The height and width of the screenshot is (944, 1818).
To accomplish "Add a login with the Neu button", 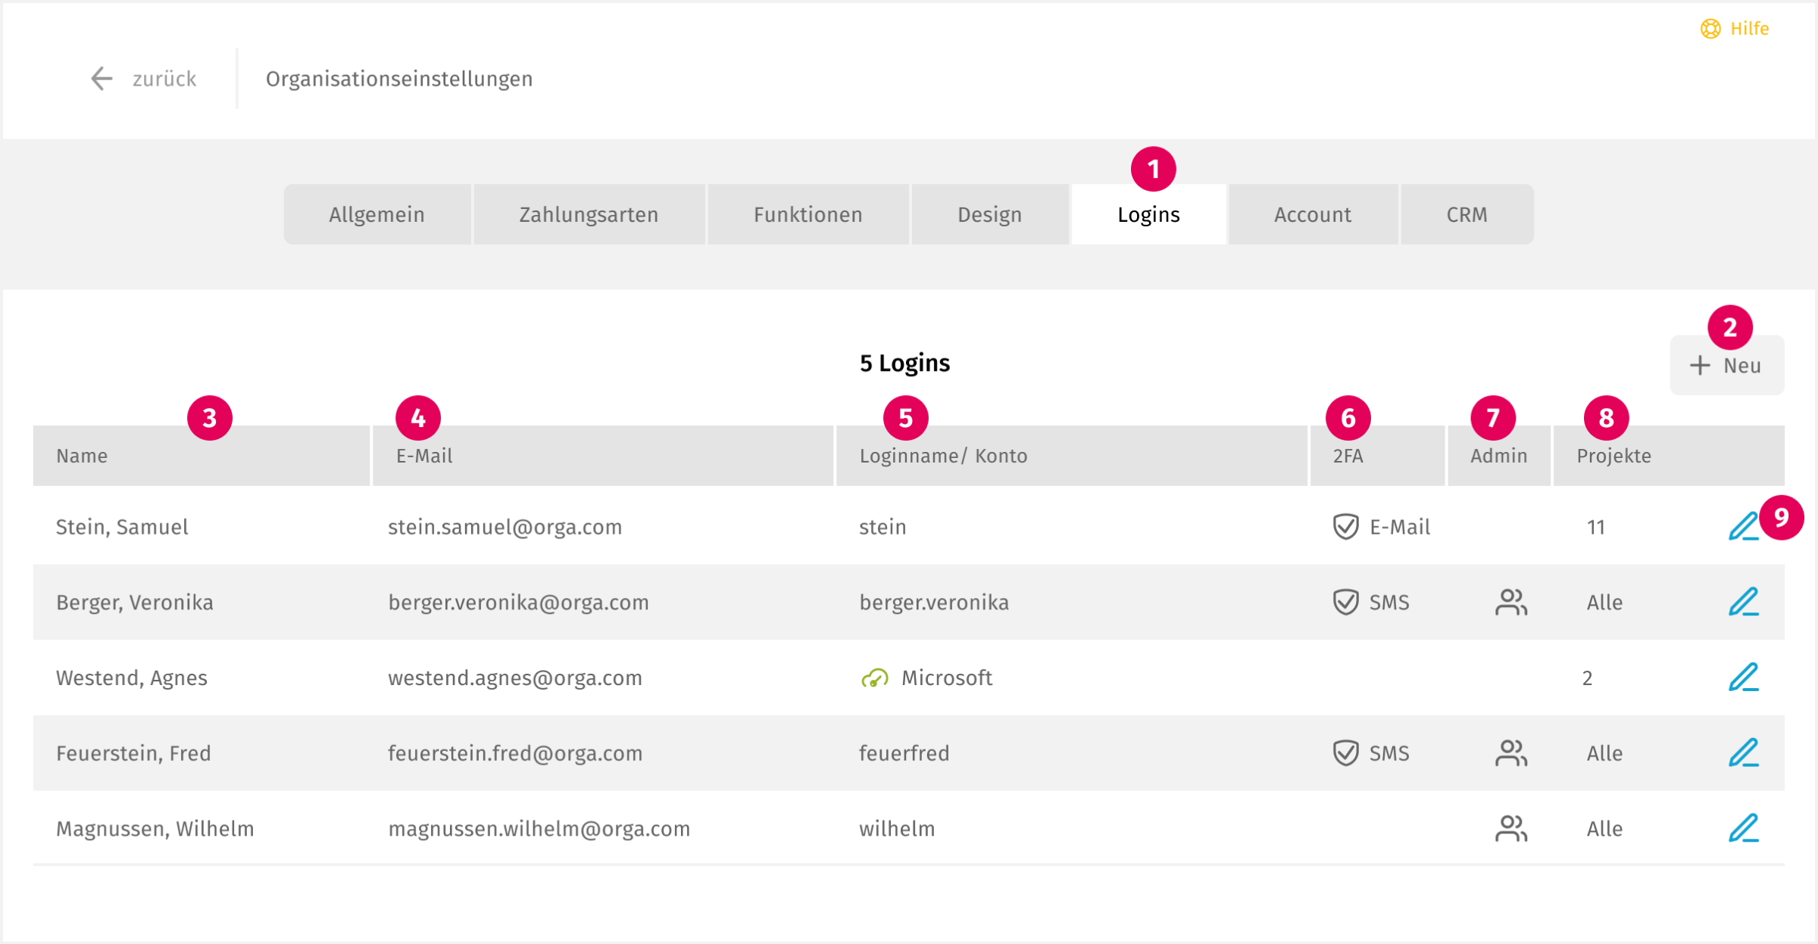I will pos(1726,366).
